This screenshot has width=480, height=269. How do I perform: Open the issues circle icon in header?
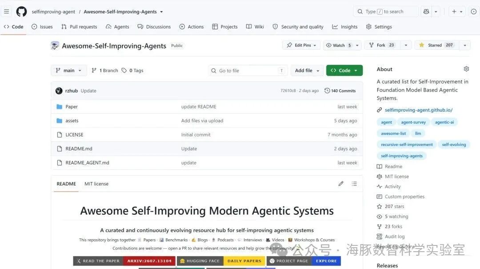pyautogui.click(x=474, y=12)
